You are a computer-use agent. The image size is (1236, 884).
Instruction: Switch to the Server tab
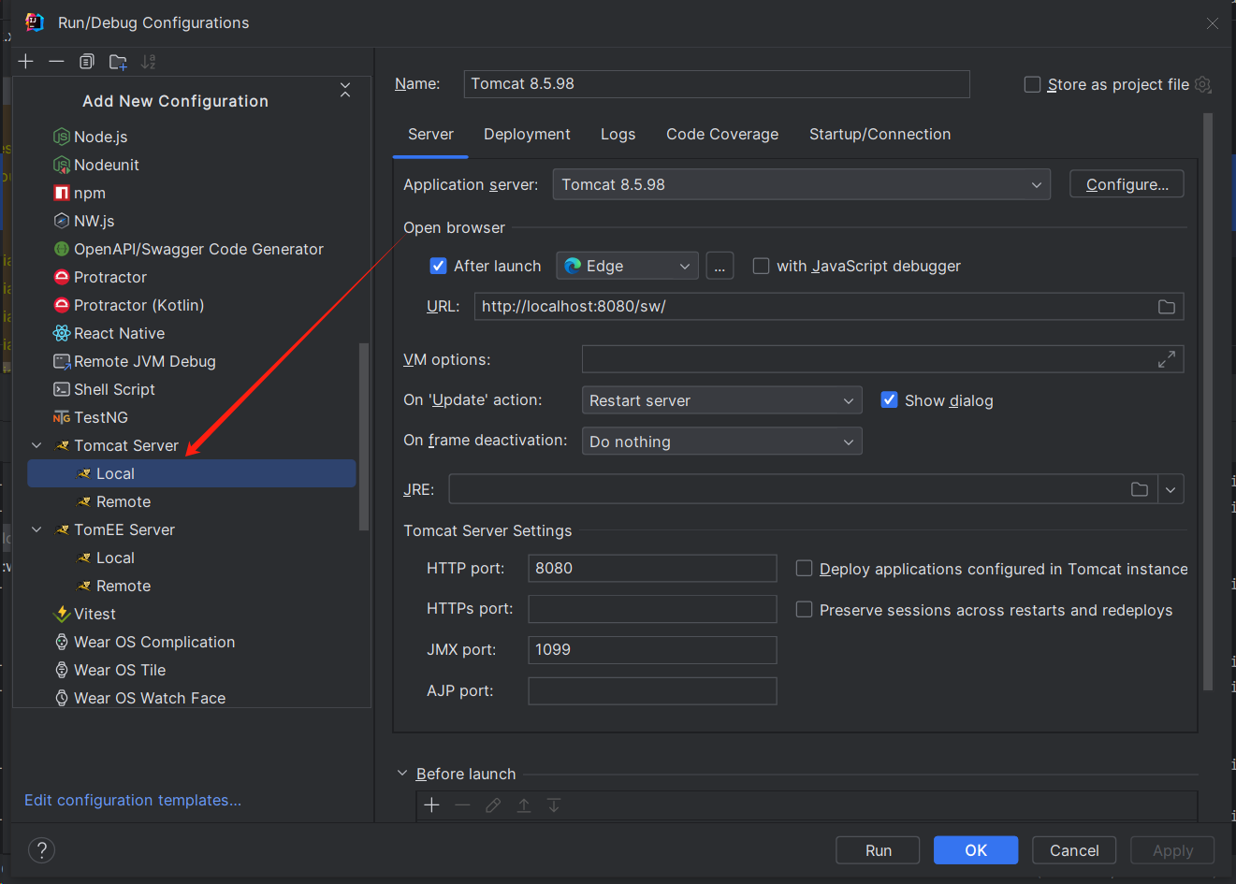pyautogui.click(x=430, y=135)
